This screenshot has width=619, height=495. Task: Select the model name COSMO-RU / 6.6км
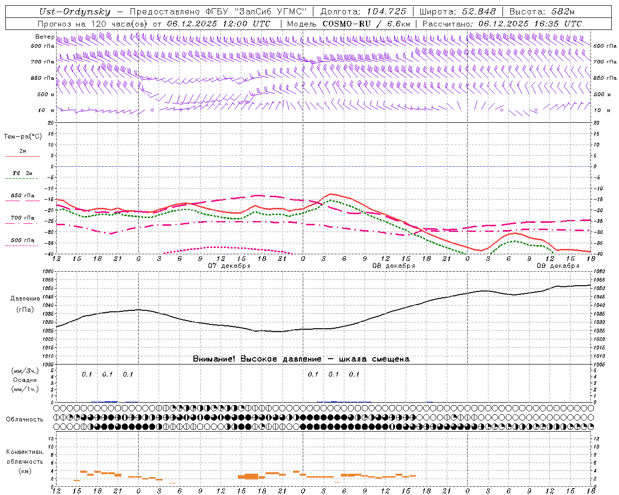(367, 24)
